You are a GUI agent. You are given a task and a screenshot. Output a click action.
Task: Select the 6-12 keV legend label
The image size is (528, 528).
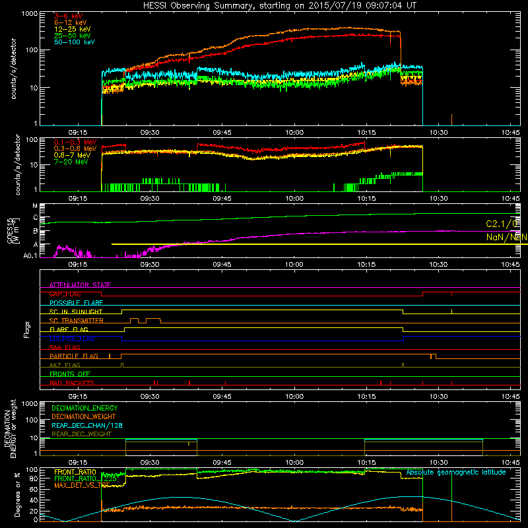coord(71,22)
